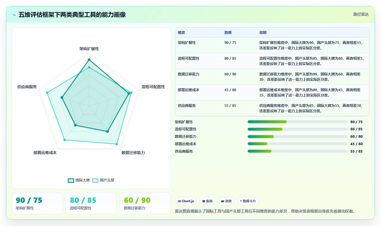This screenshot has width=381, height=226.
Task: Click the 60 / 90 value in the table
Action: [230, 74]
